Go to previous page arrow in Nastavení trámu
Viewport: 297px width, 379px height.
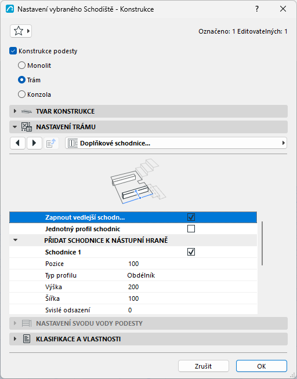(x=17, y=143)
